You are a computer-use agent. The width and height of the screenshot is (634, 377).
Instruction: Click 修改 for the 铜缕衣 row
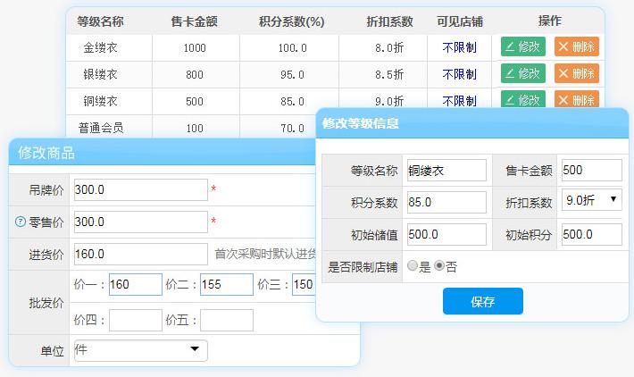522,99
